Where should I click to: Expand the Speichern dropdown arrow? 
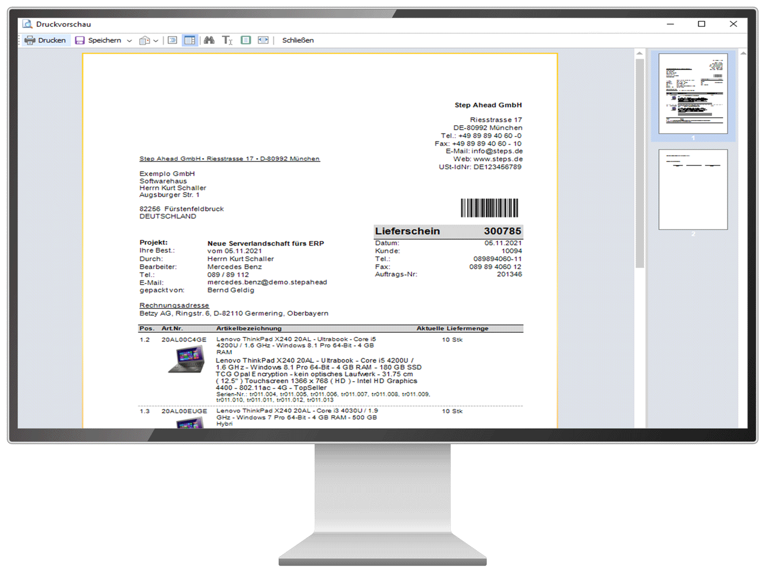pyautogui.click(x=129, y=41)
